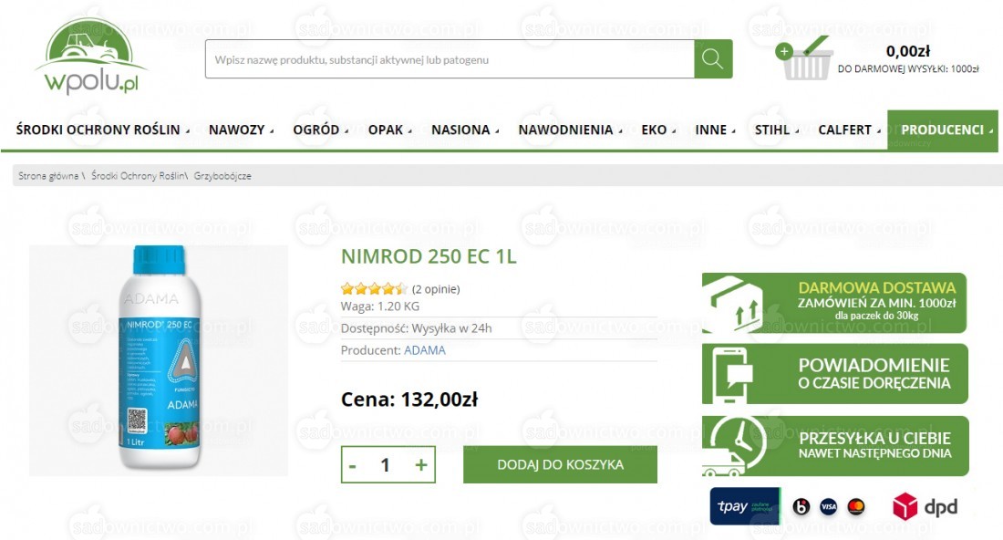
Task: Add product with Dodaj do koszyka
Action: click(560, 464)
